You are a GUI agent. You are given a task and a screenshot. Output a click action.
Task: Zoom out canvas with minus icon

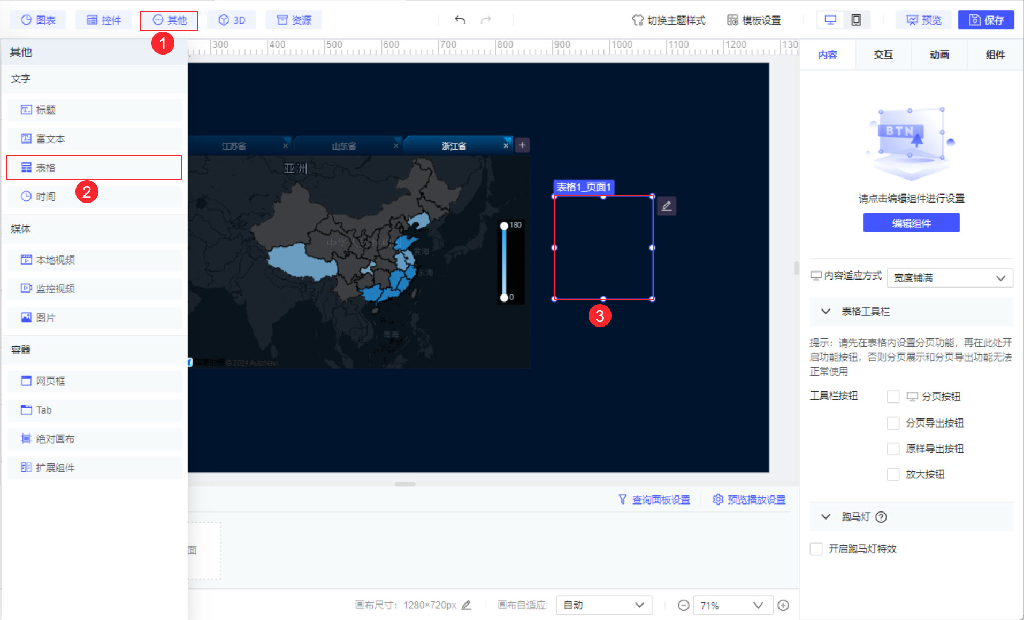[x=683, y=605]
